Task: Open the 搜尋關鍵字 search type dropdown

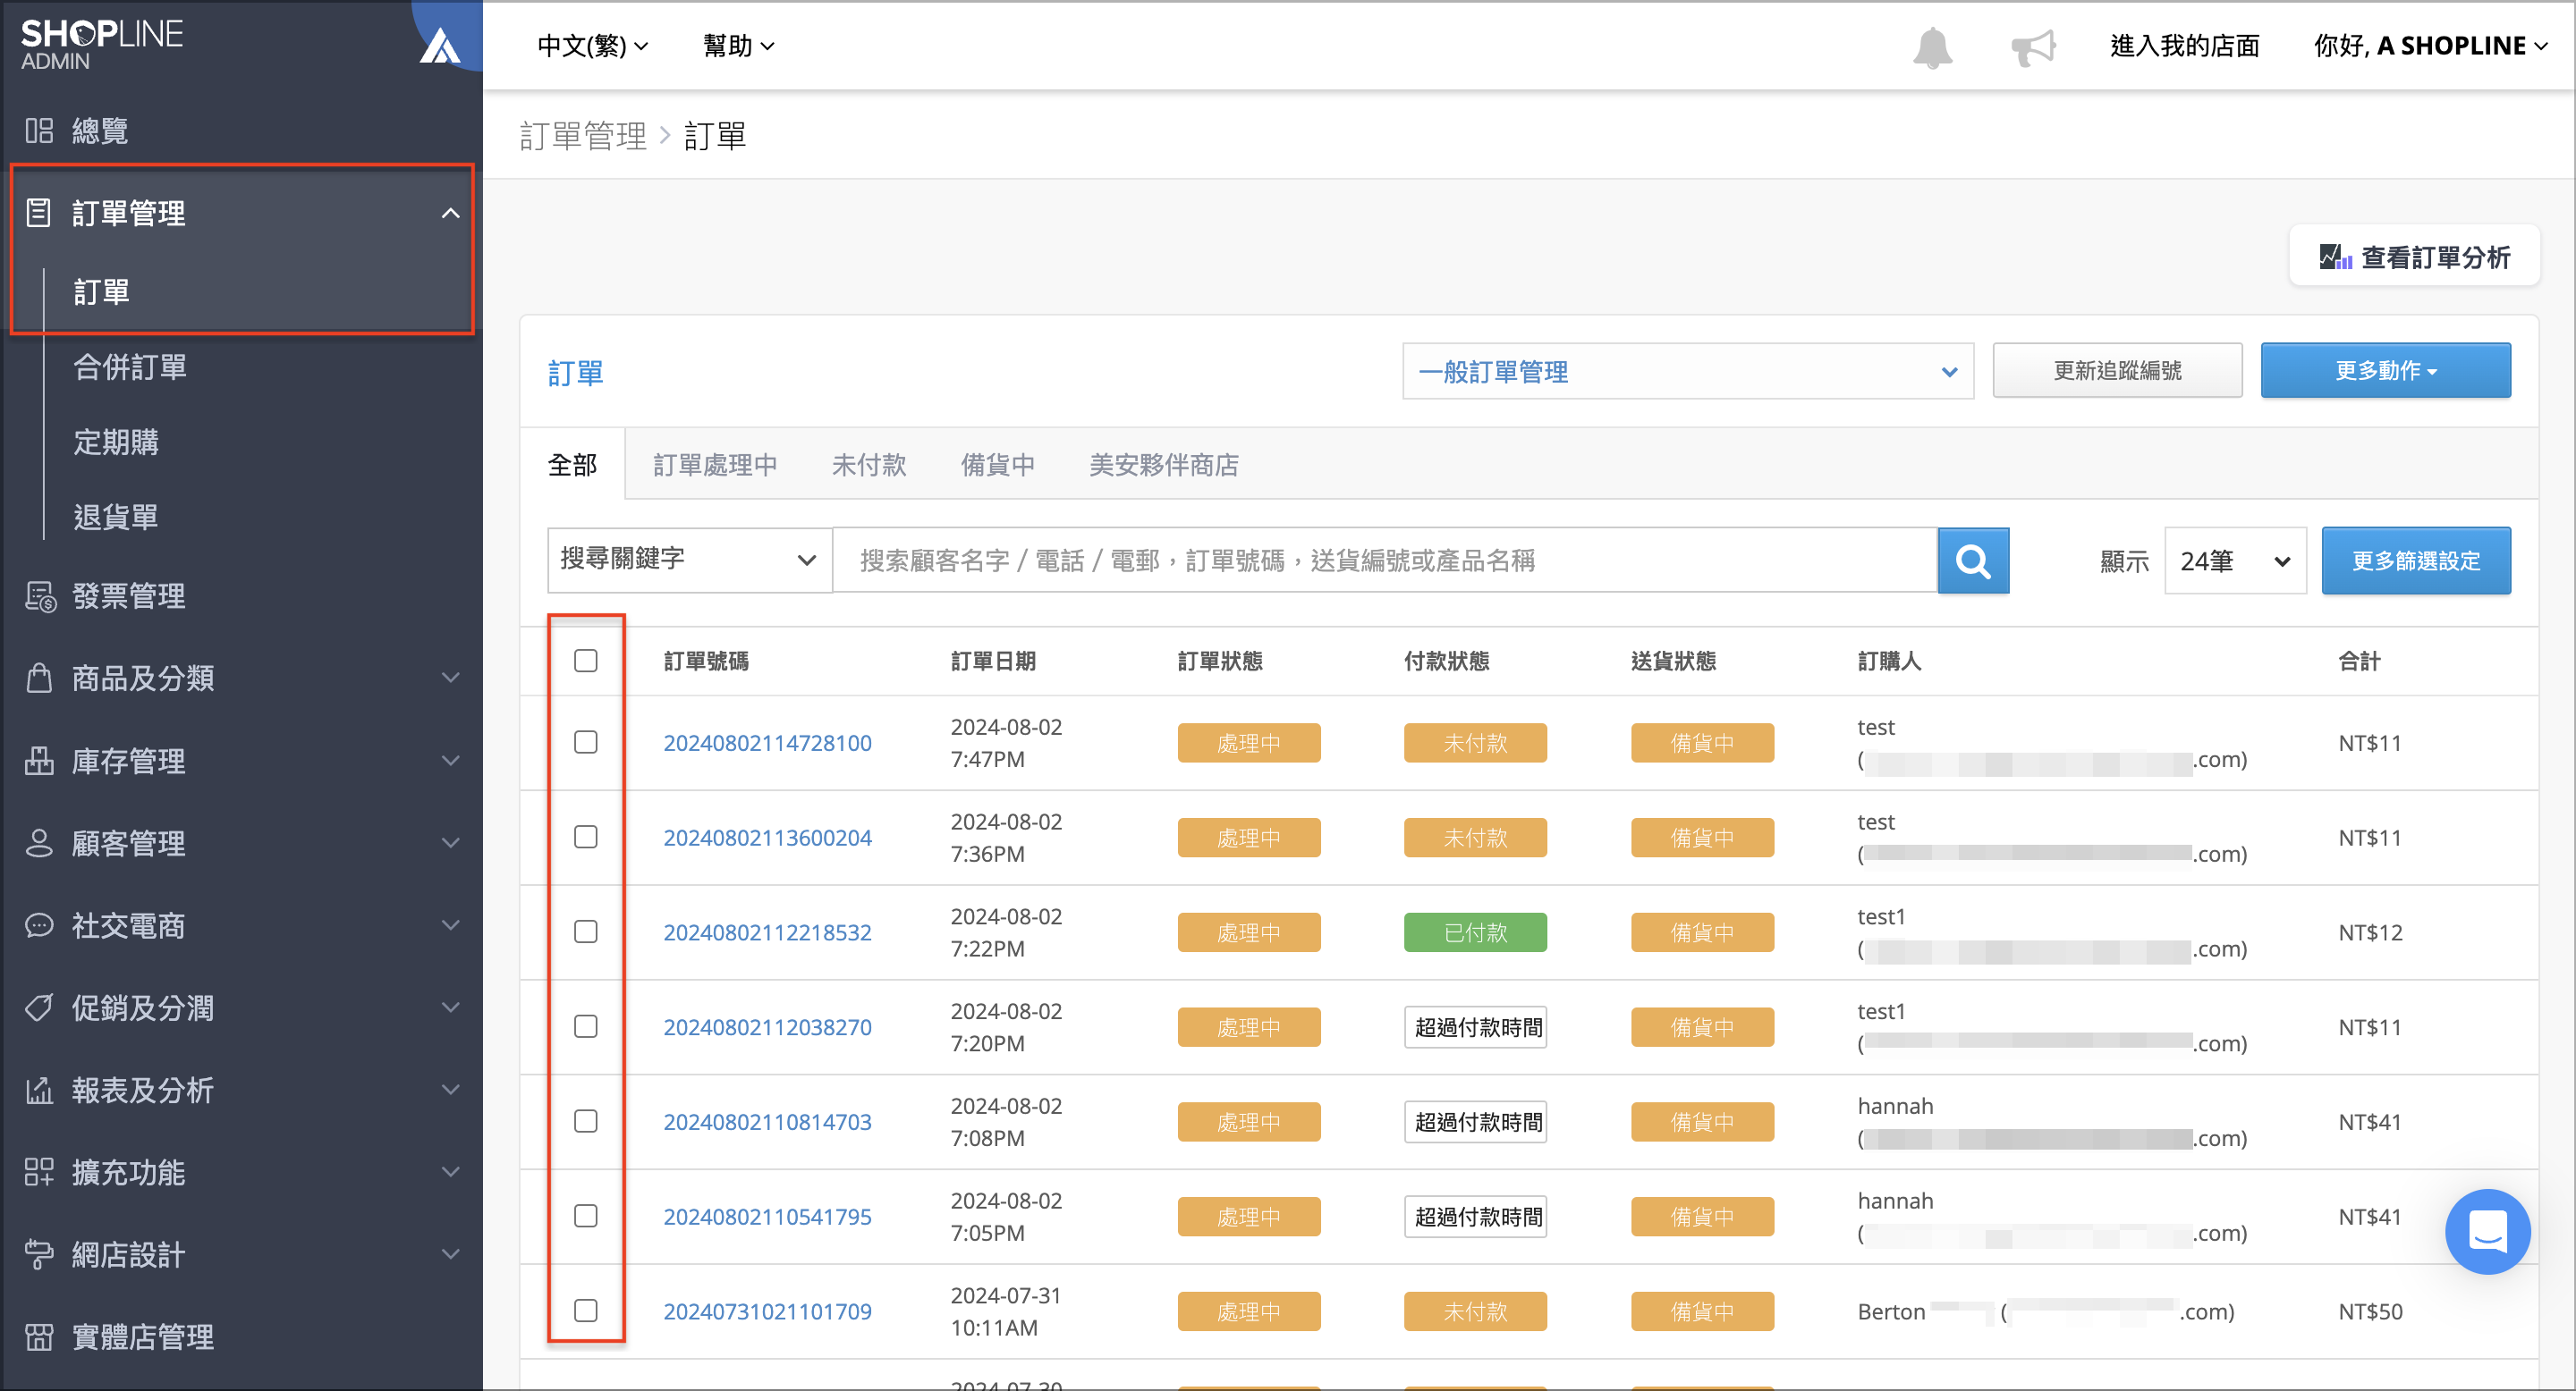Action: tap(689, 560)
